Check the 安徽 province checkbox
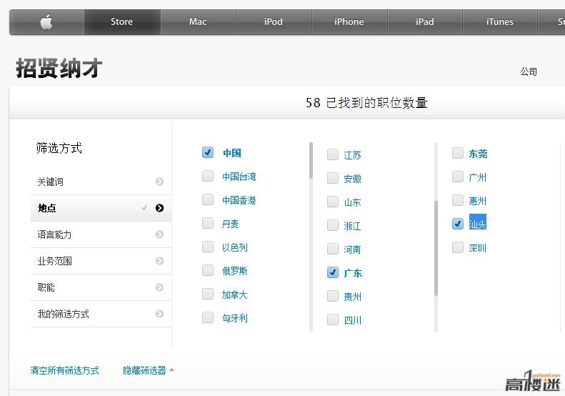Viewport: 565px width, 396px height. [333, 178]
